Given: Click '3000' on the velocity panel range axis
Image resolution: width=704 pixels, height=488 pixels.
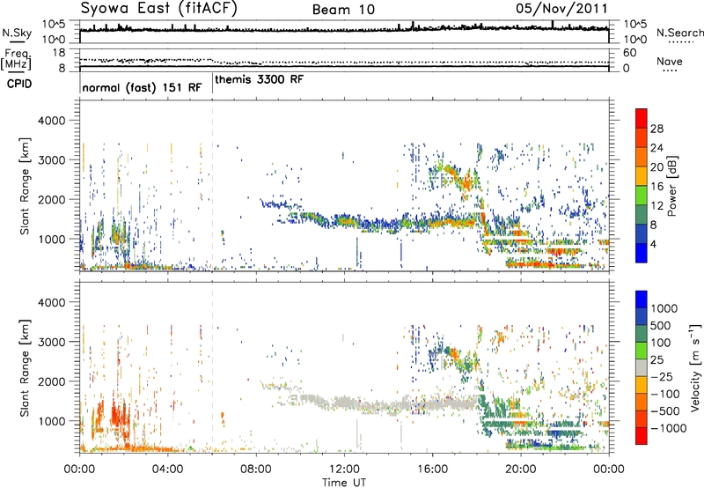Looking at the screenshot, I should pyautogui.click(x=51, y=342).
